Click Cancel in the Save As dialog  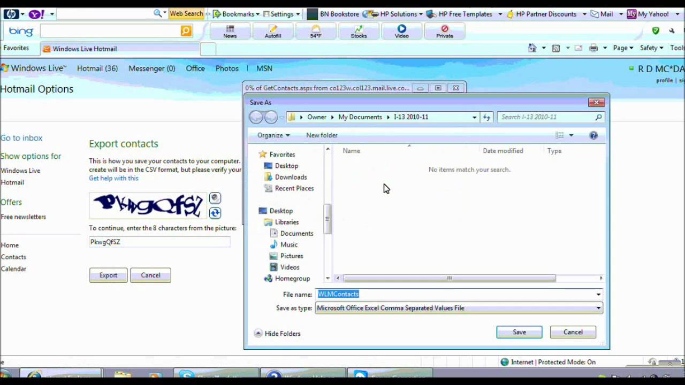point(573,332)
